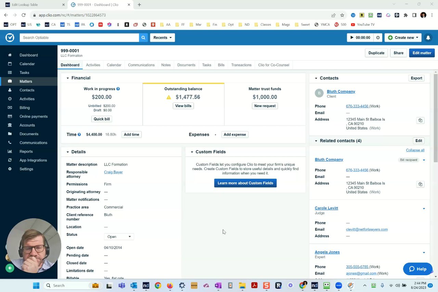The image size is (438, 292).
Task: Switch to the Transactions tab
Action: tap(241, 65)
